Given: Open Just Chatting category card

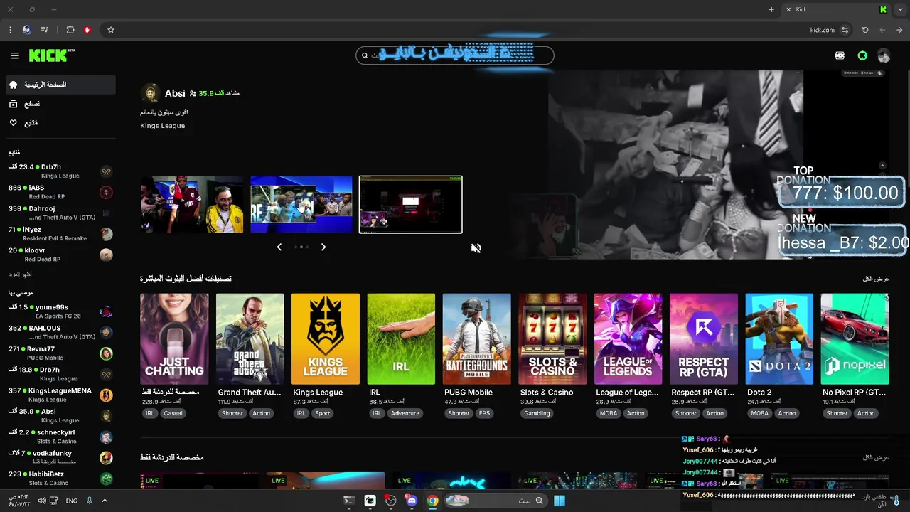Looking at the screenshot, I should click(x=174, y=339).
